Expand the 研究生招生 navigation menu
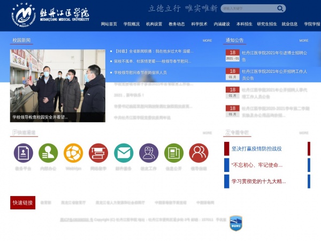321x241 pixels. (267, 24)
